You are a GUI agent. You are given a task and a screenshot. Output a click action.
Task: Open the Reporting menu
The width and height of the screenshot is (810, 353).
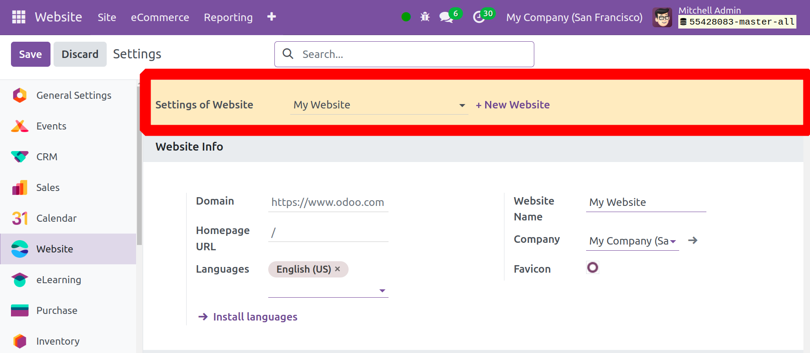228,18
